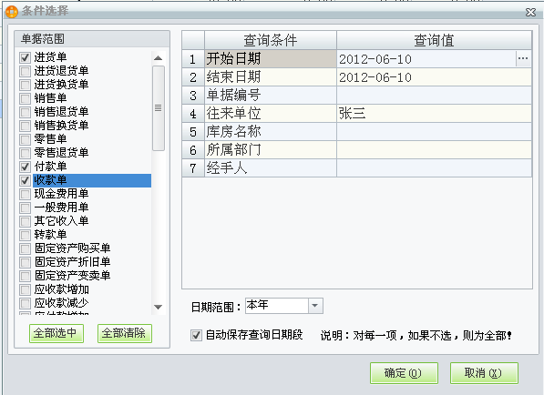
Task: Check the 现金费用单 checkbox
Action: point(25,194)
